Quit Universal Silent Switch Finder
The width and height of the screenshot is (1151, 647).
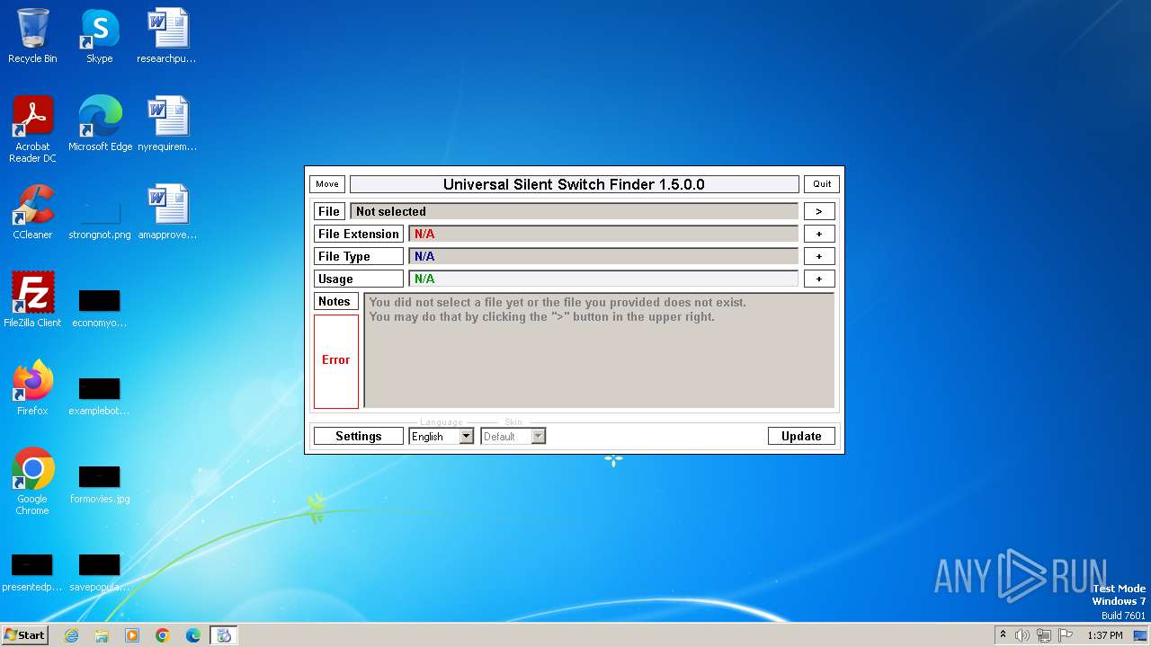822,184
